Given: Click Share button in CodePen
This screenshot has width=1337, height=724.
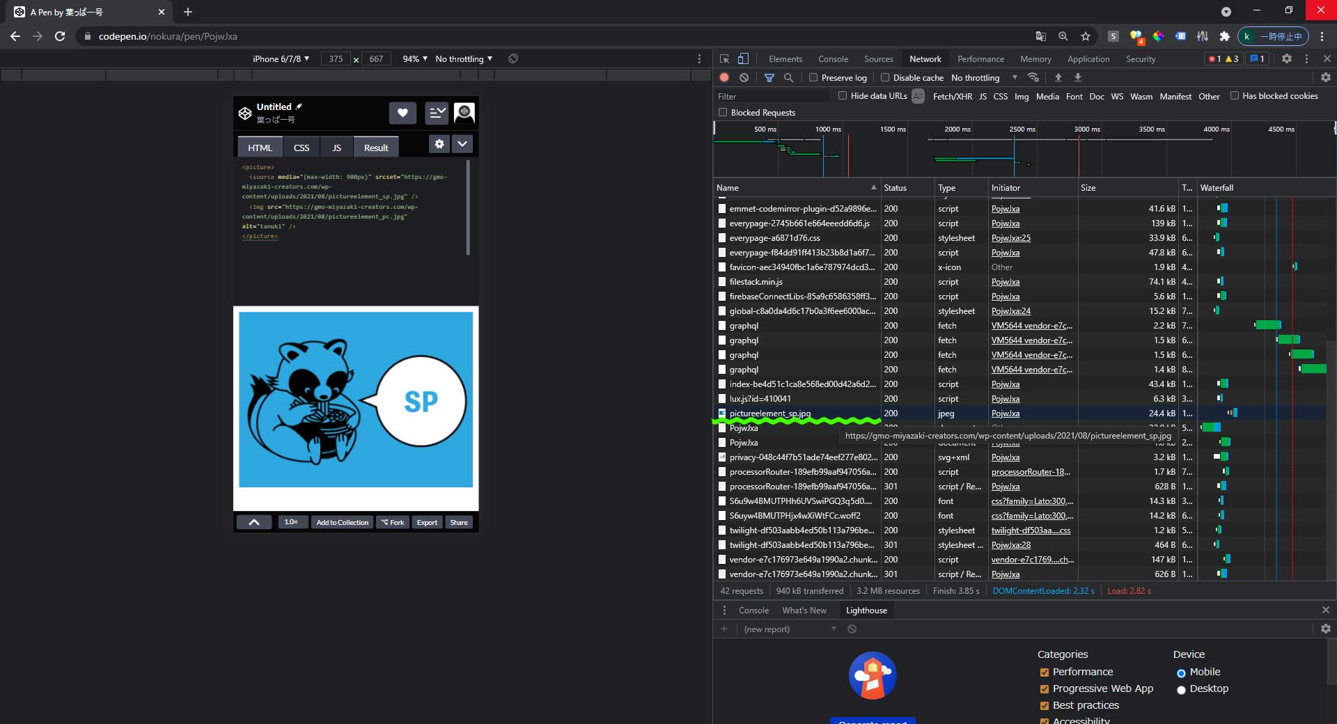Looking at the screenshot, I should coord(459,522).
